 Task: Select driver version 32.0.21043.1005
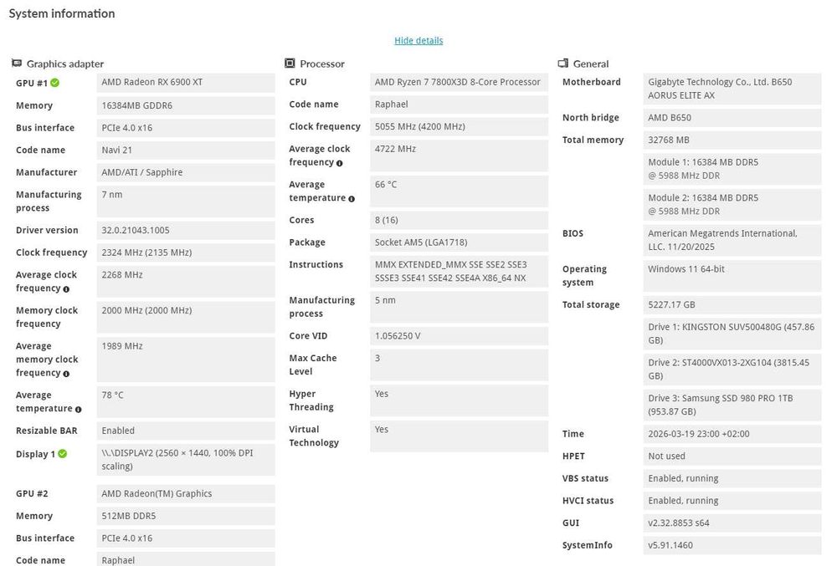186,230
